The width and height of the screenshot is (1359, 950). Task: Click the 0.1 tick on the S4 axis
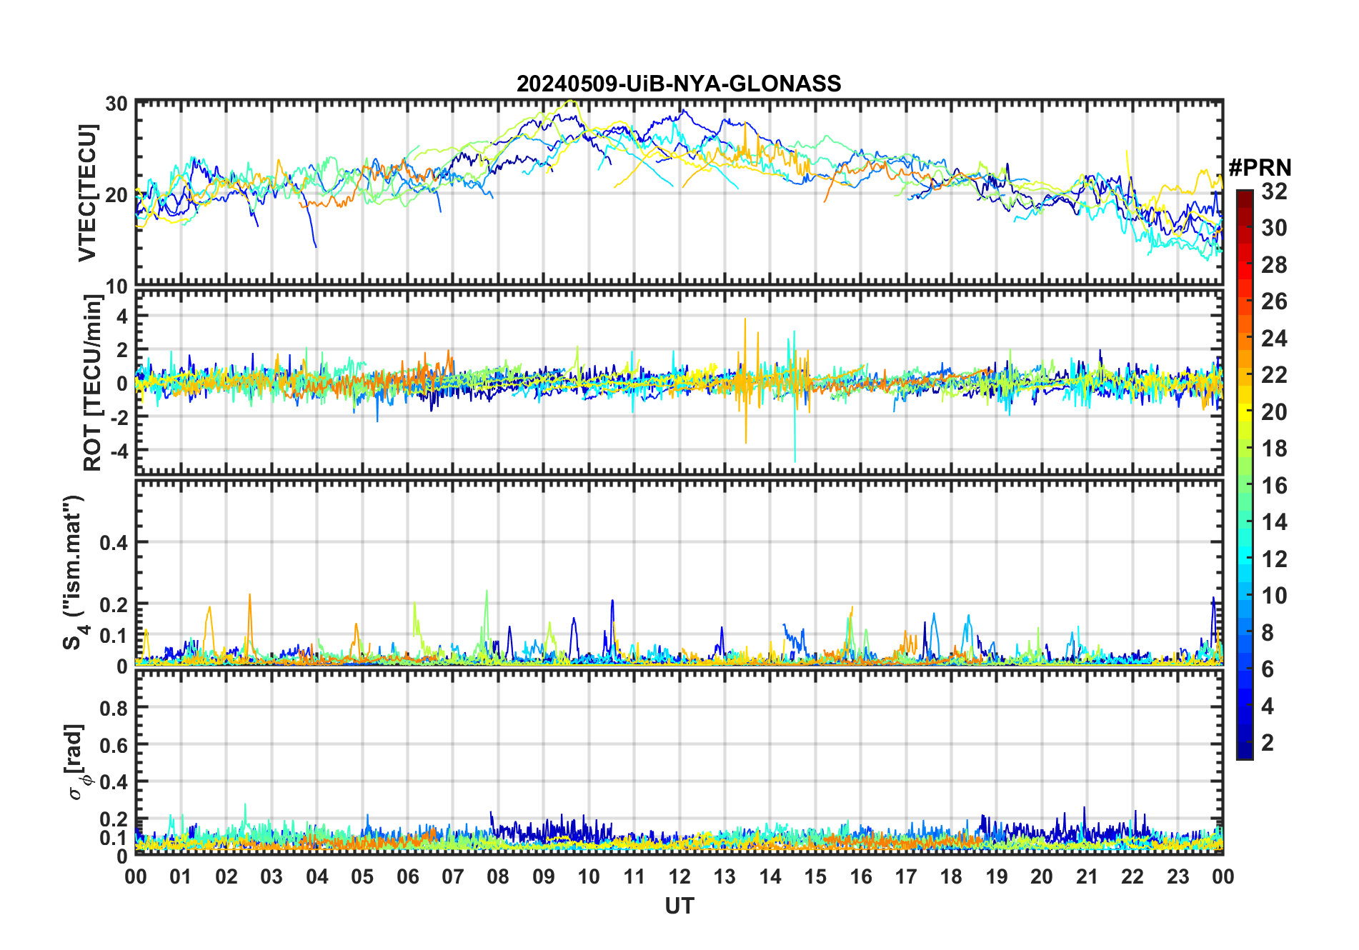(x=114, y=634)
